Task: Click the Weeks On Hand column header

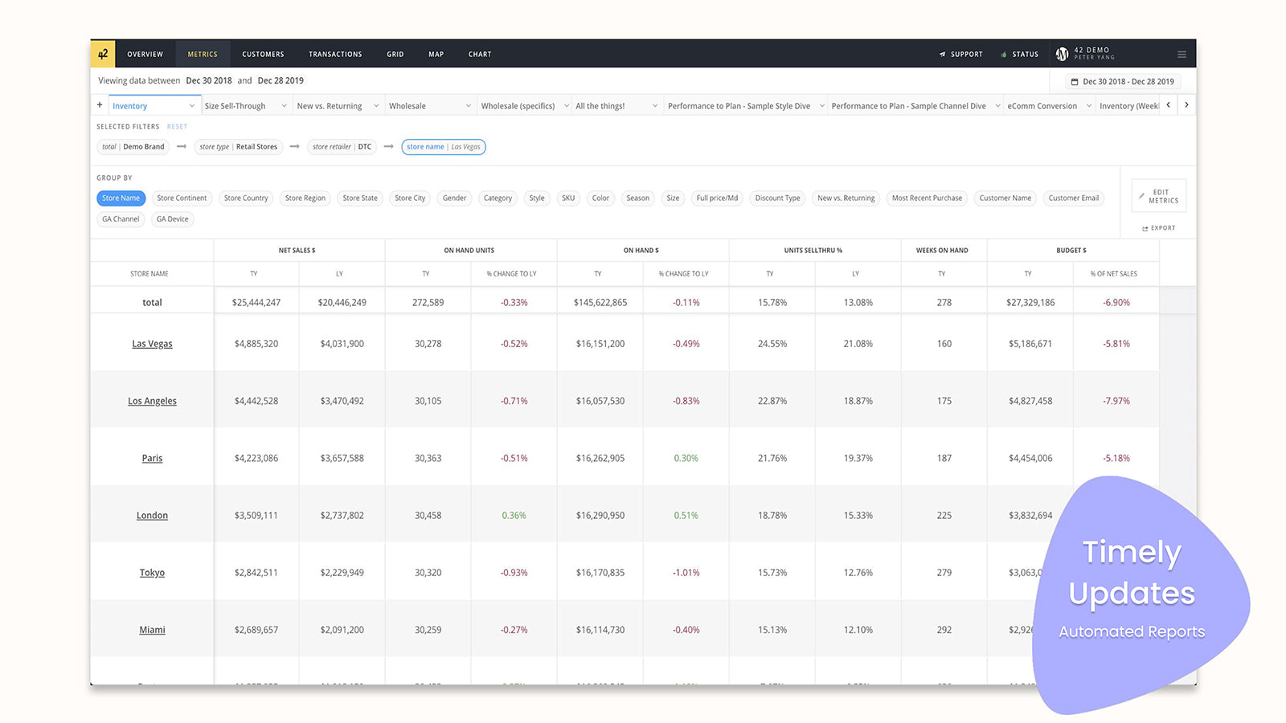Action: (942, 251)
